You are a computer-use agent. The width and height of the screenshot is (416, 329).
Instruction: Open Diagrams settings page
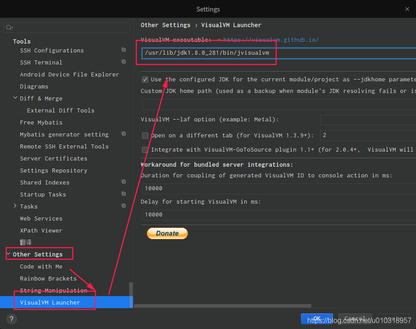click(x=34, y=87)
